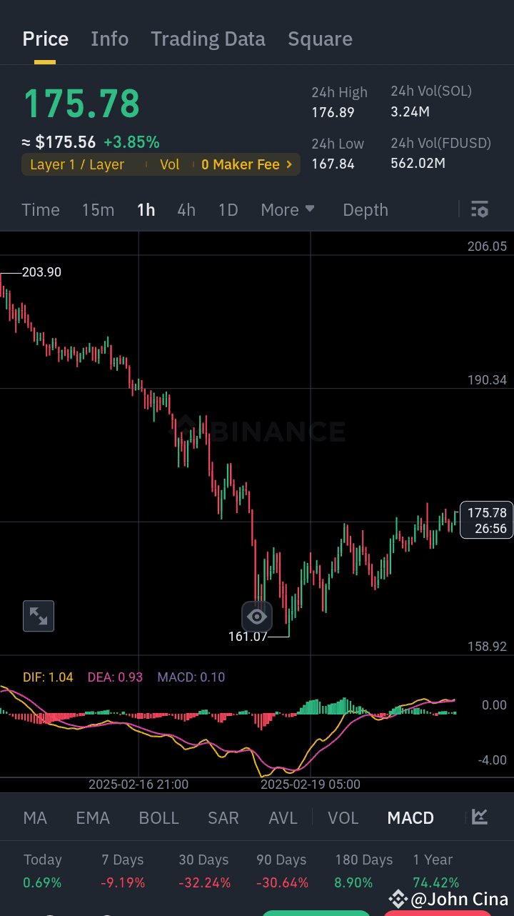Click the 190.34 price axis label
This screenshot has width=514, height=916.
tap(487, 380)
